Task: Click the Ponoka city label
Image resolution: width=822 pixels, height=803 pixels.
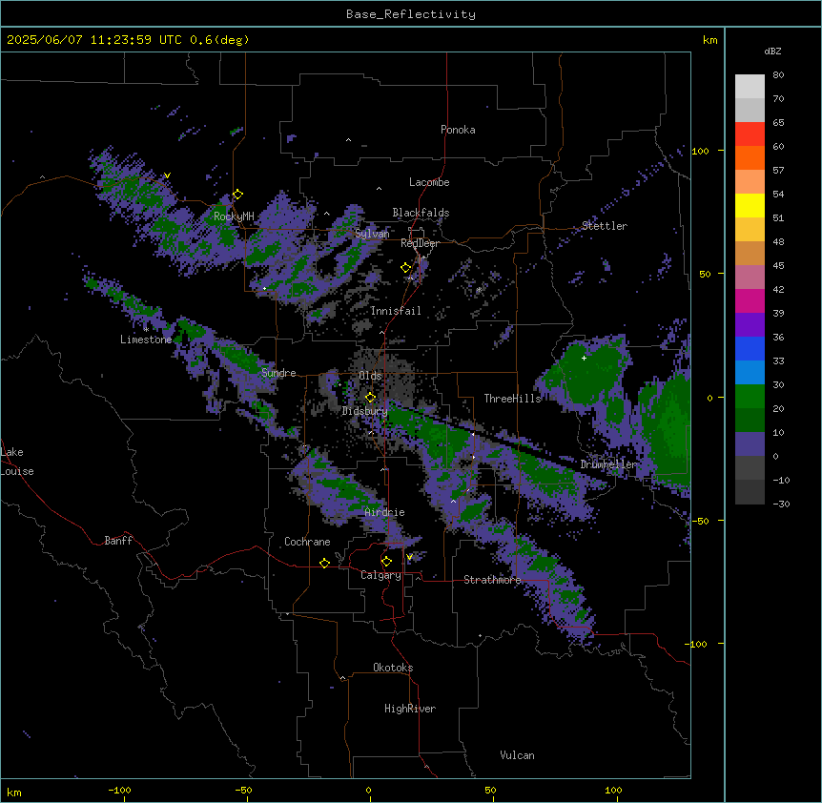Action: pyautogui.click(x=458, y=130)
